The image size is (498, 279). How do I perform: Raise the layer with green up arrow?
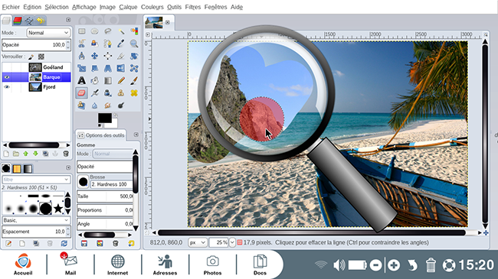[26, 154]
